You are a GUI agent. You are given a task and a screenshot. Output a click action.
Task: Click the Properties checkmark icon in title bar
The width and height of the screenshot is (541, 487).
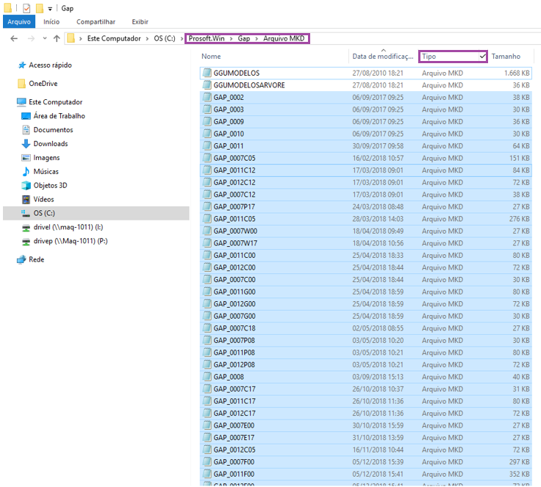click(26, 8)
